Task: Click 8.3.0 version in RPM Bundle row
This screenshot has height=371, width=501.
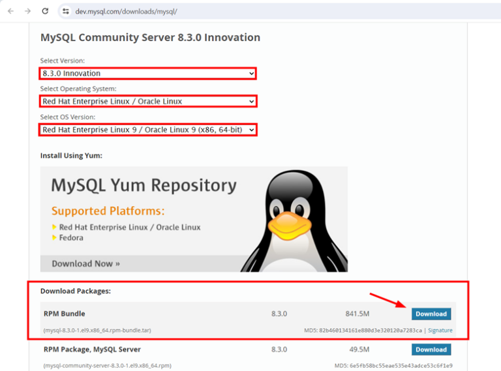Action: (x=279, y=314)
